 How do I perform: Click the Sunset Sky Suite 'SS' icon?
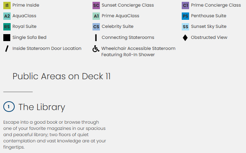(x=185, y=27)
